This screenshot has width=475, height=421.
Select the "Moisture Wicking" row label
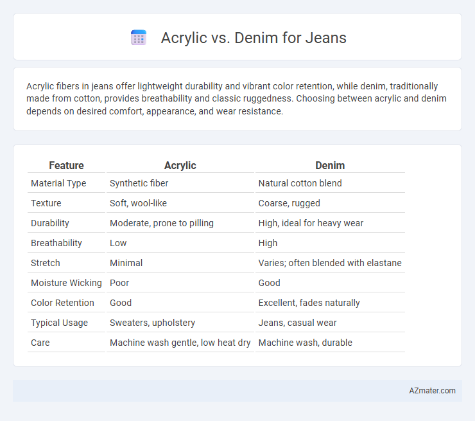coord(66,283)
